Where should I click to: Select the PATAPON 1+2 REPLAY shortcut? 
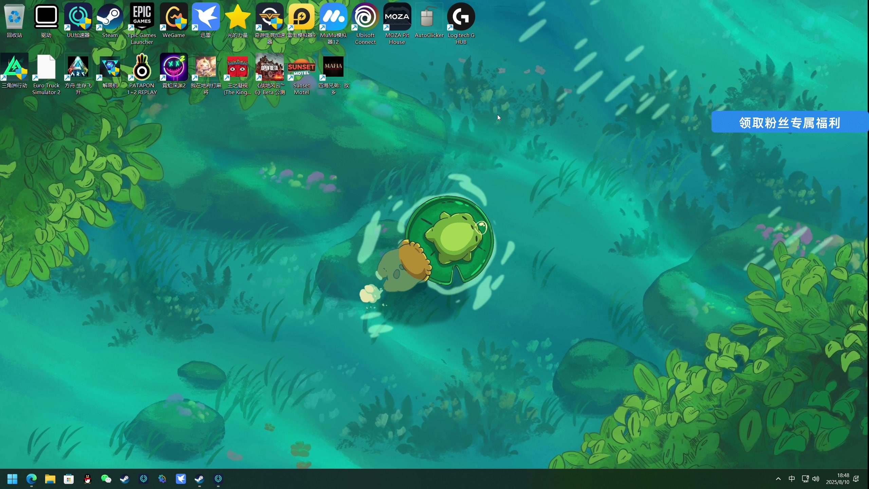(x=142, y=74)
